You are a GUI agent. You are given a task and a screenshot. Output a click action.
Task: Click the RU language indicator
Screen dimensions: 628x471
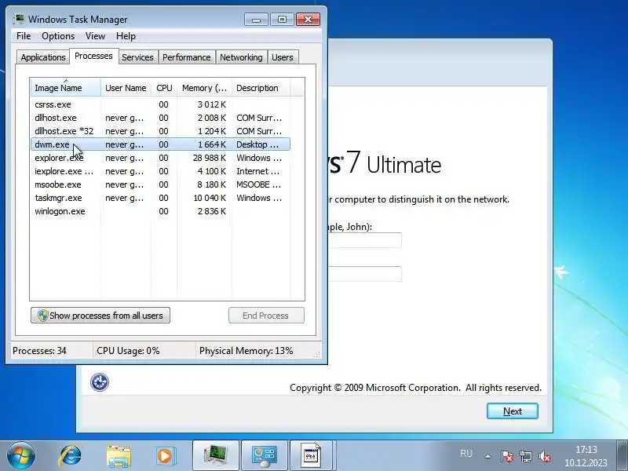click(x=466, y=454)
